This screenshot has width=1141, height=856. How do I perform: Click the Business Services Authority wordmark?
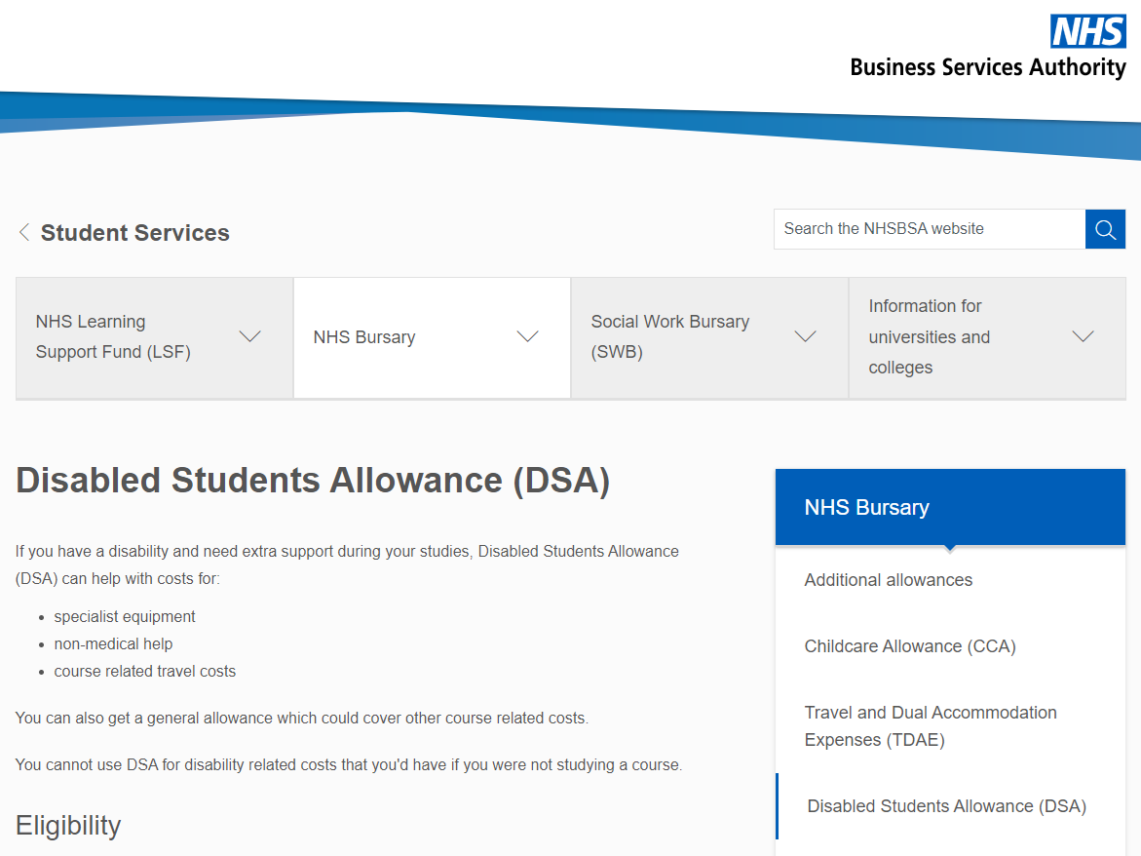[x=987, y=67]
